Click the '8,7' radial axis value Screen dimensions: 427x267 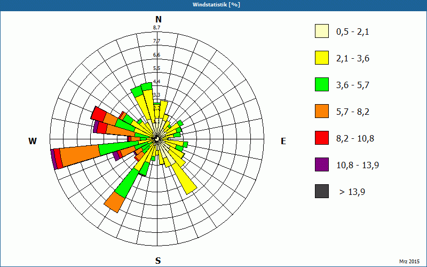156,28
